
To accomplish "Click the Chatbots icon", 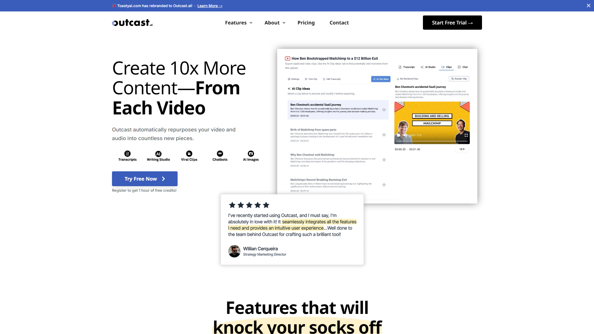I will click(x=219, y=153).
